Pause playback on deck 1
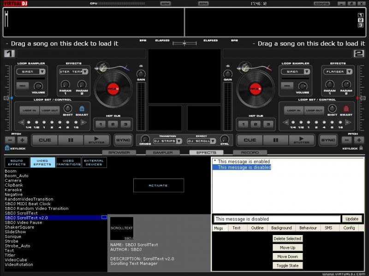Image resolution: width=369 pixels, height=276 pixels. point(71,140)
